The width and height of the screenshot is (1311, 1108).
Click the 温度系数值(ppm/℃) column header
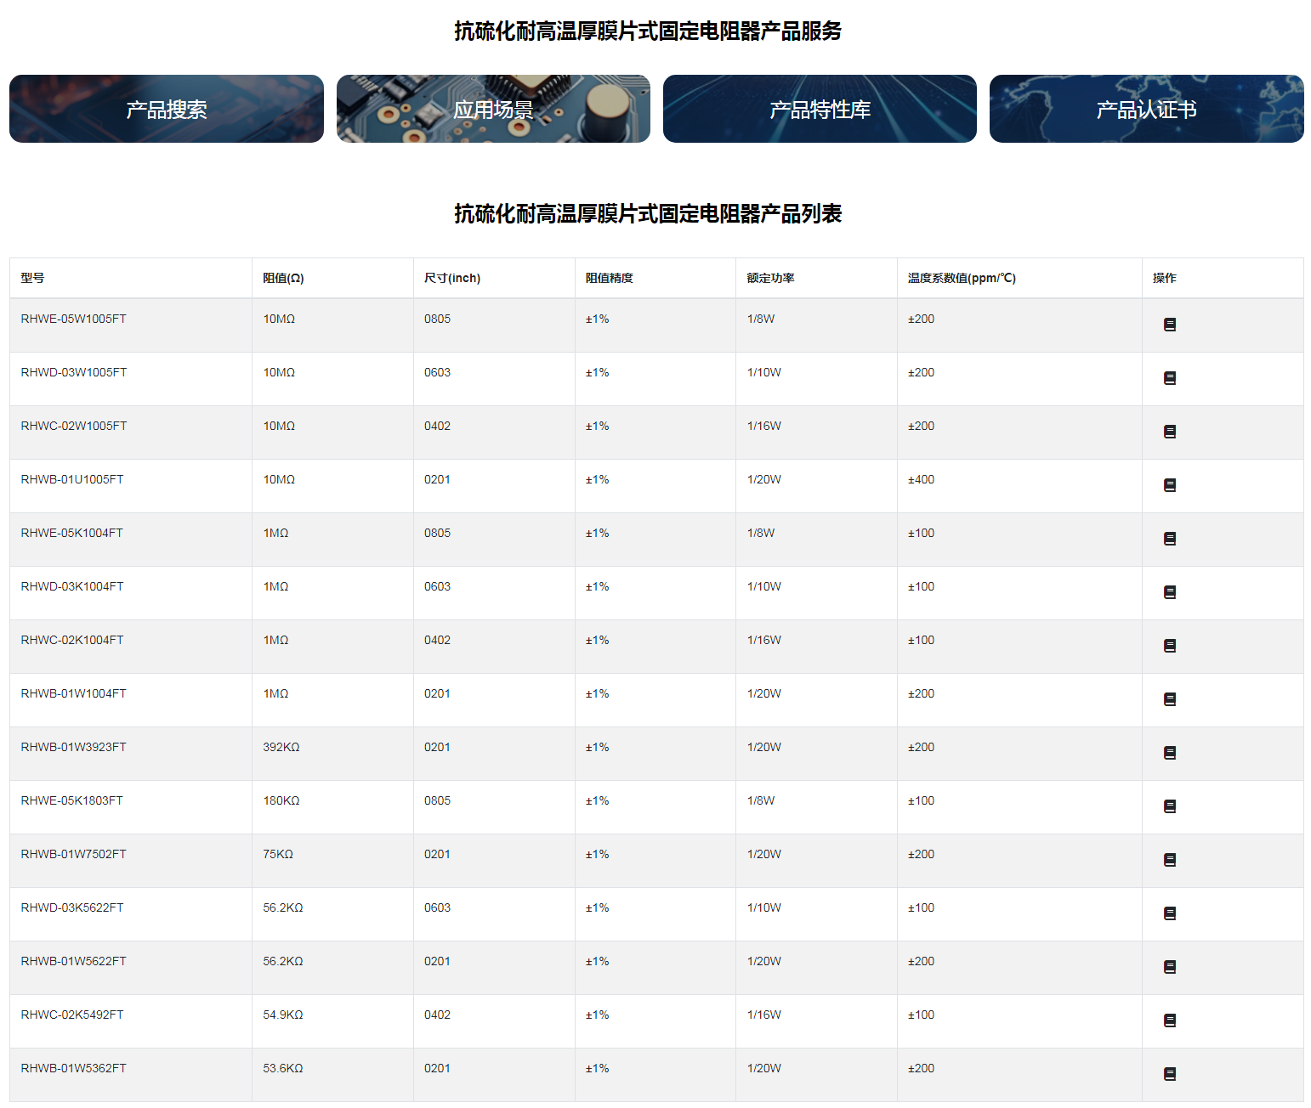961,278
